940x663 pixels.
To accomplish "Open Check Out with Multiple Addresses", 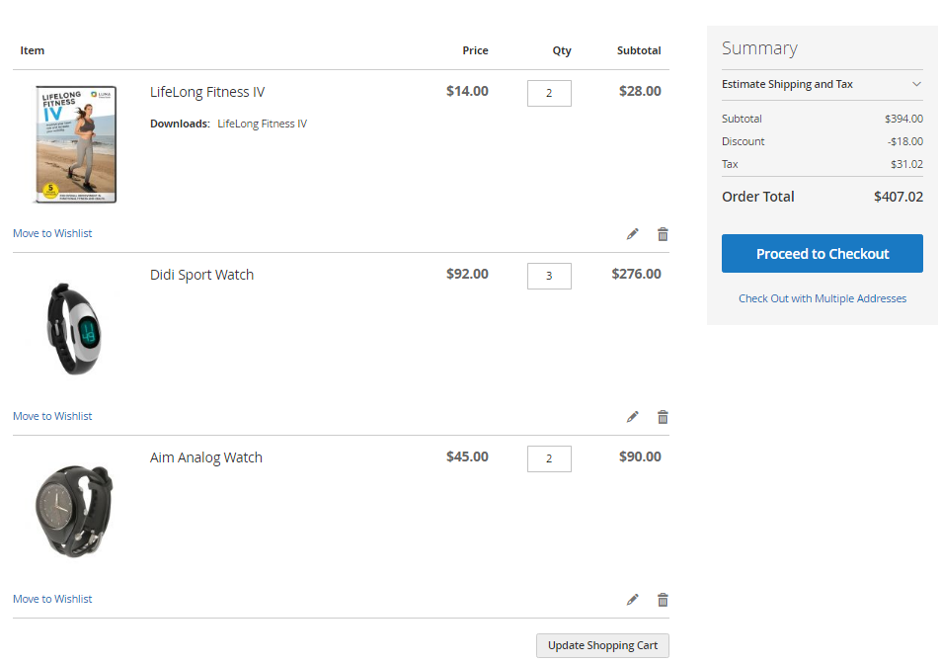I will point(822,298).
